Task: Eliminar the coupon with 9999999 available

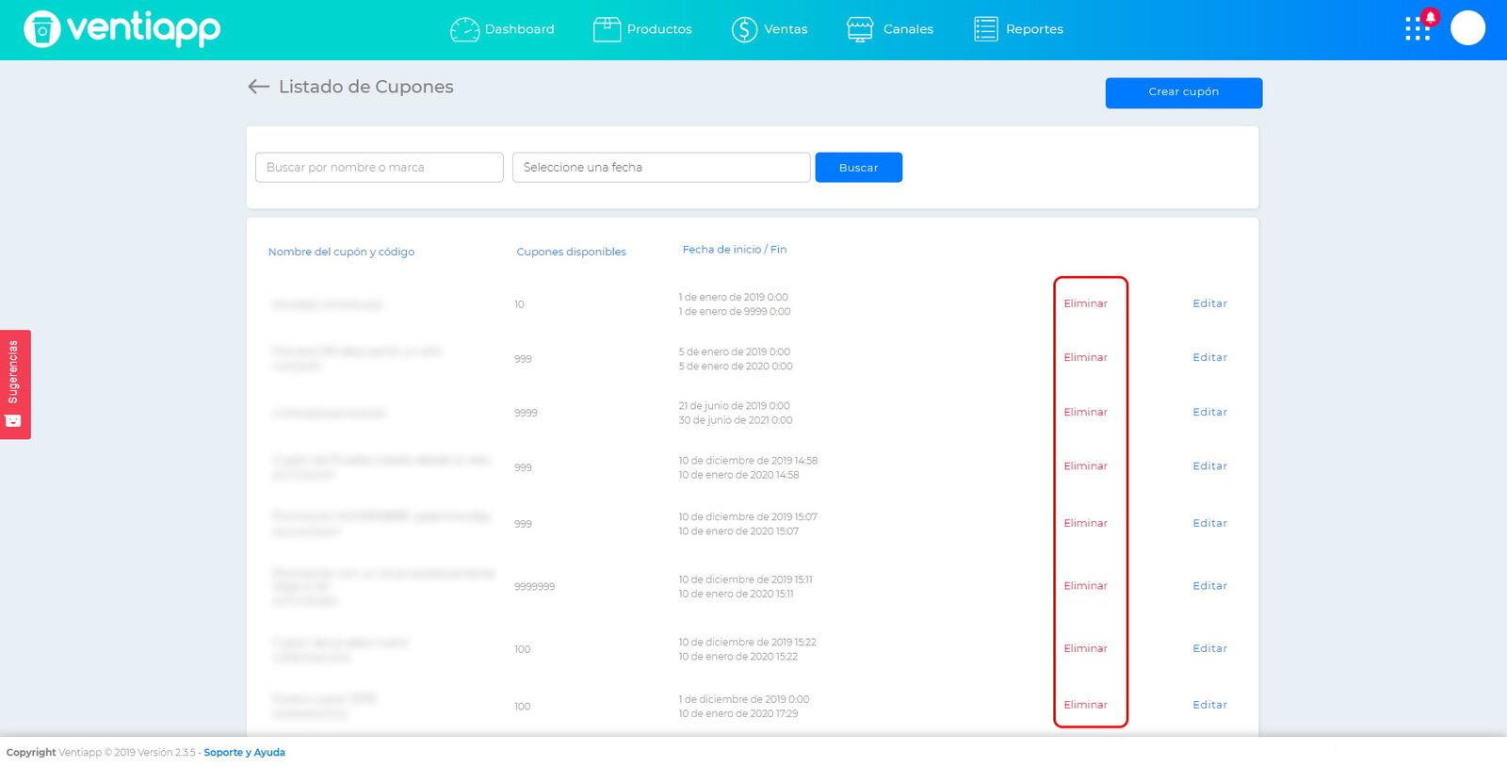Action: [1086, 585]
